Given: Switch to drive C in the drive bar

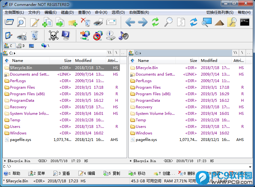Looking at the screenshot, I should [9, 46].
